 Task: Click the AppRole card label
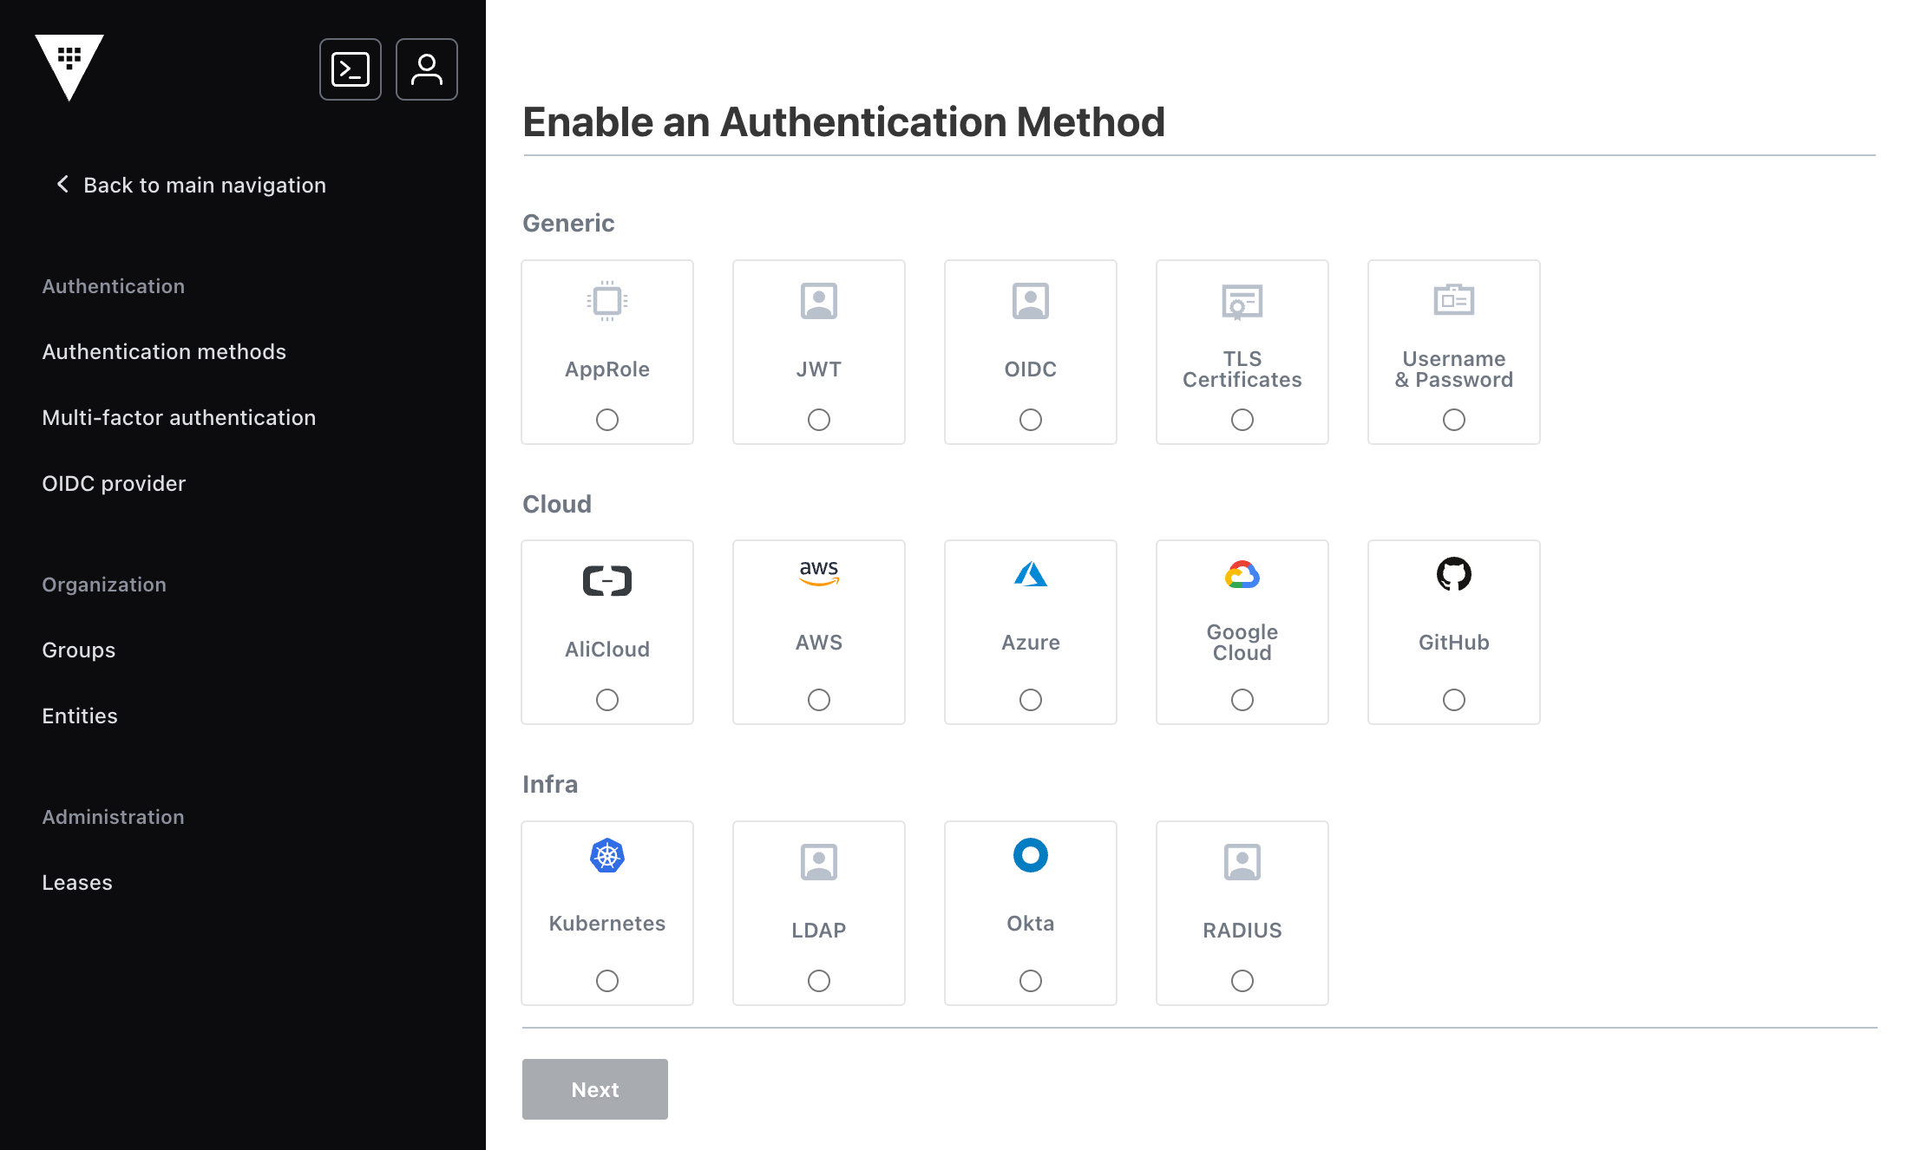coord(607,369)
